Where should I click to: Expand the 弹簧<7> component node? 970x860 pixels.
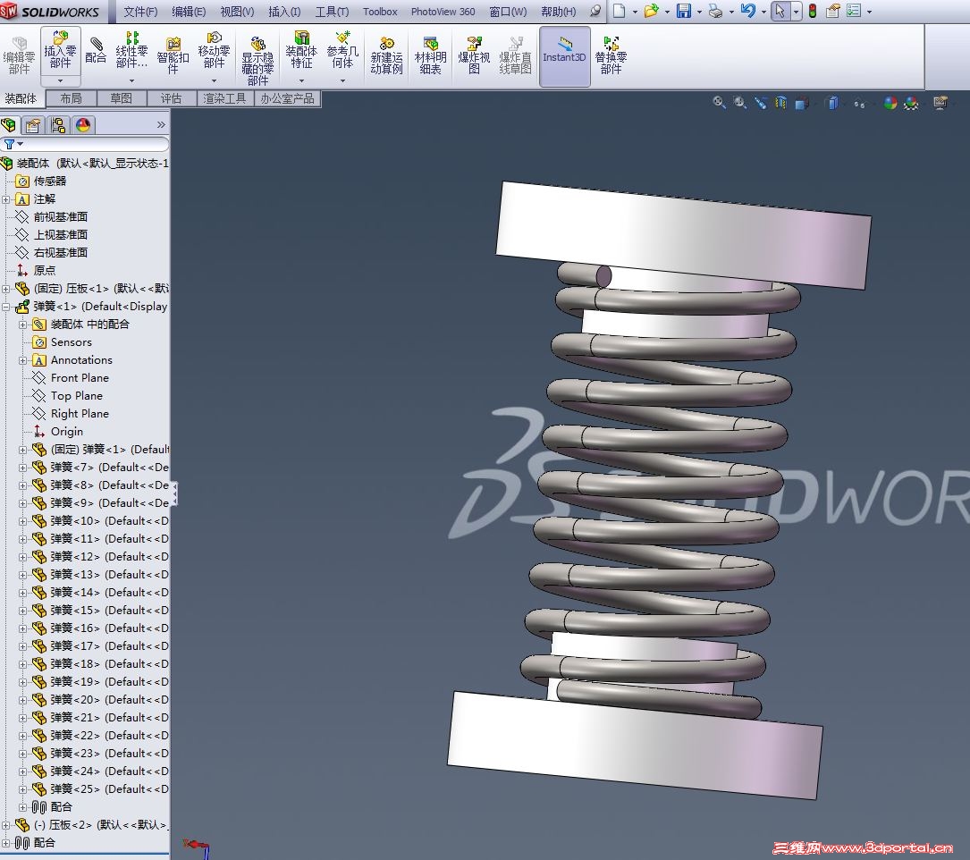pos(23,468)
